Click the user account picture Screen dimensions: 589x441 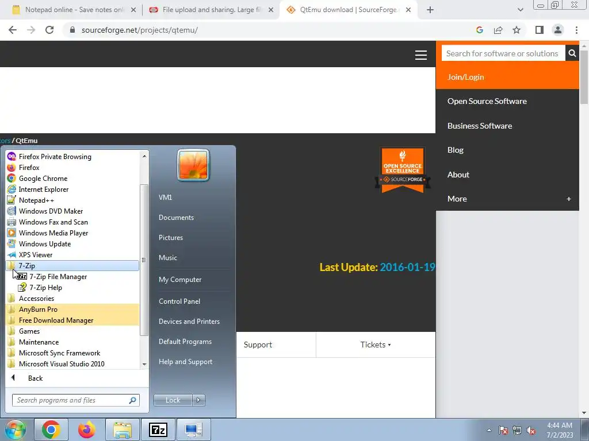pos(193,165)
